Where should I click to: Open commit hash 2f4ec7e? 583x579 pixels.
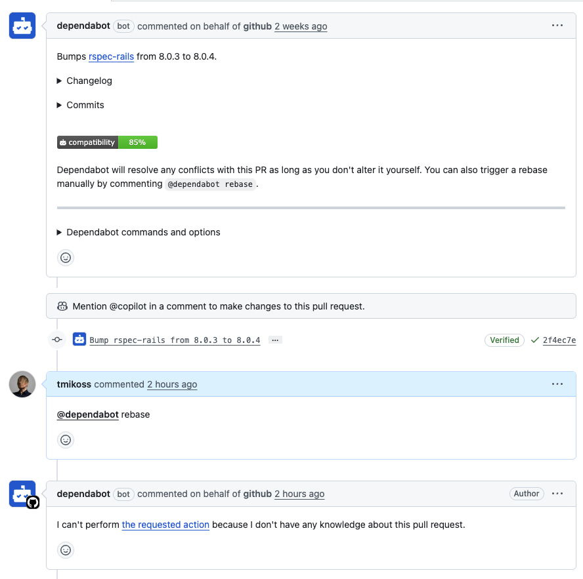(x=559, y=340)
